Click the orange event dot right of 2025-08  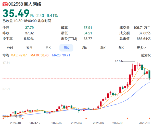[x=127, y=118]
